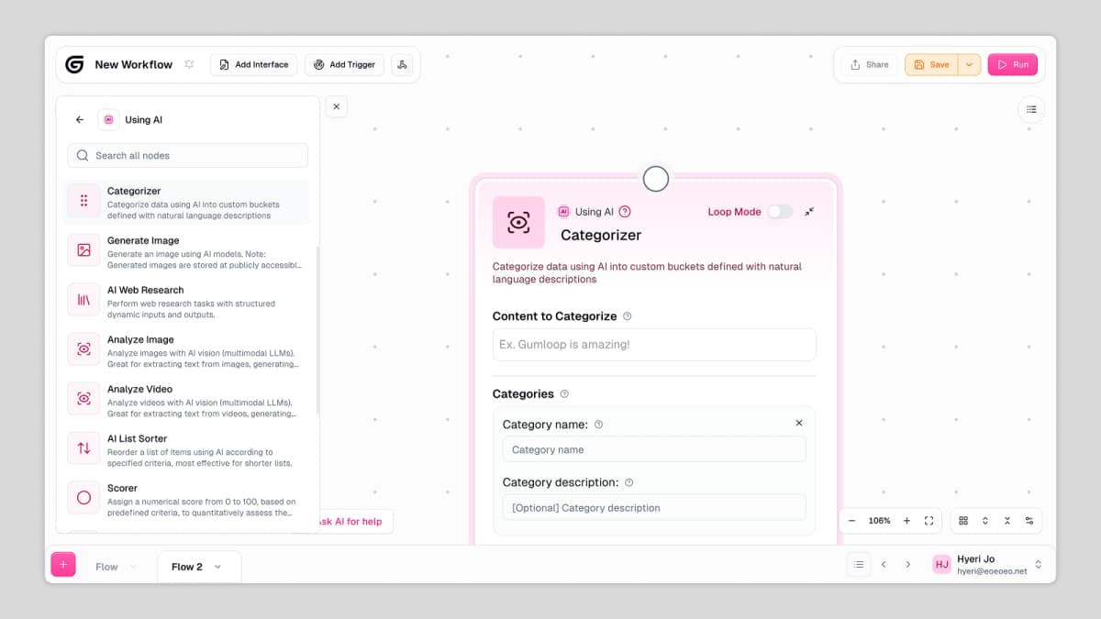1101x619 pixels.
Task: Toggle Loop Mode on
Action: tap(780, 212)
